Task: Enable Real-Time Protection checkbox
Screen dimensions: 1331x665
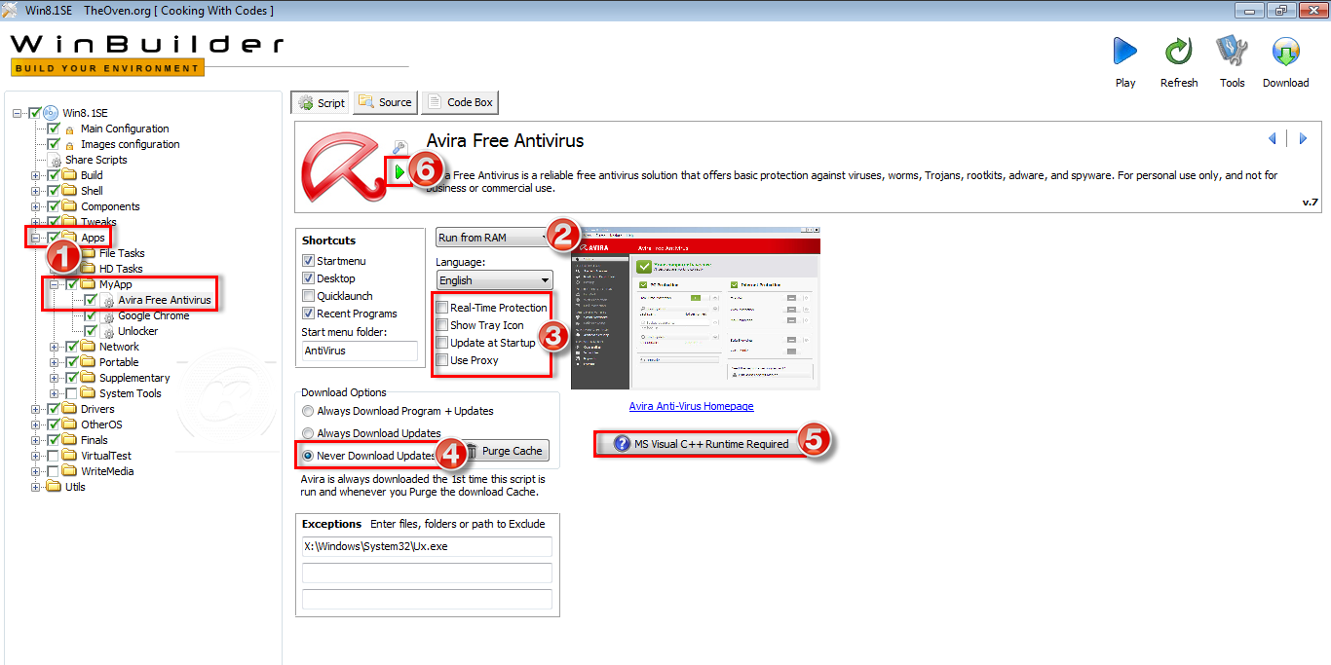Action: coord(442,308)
